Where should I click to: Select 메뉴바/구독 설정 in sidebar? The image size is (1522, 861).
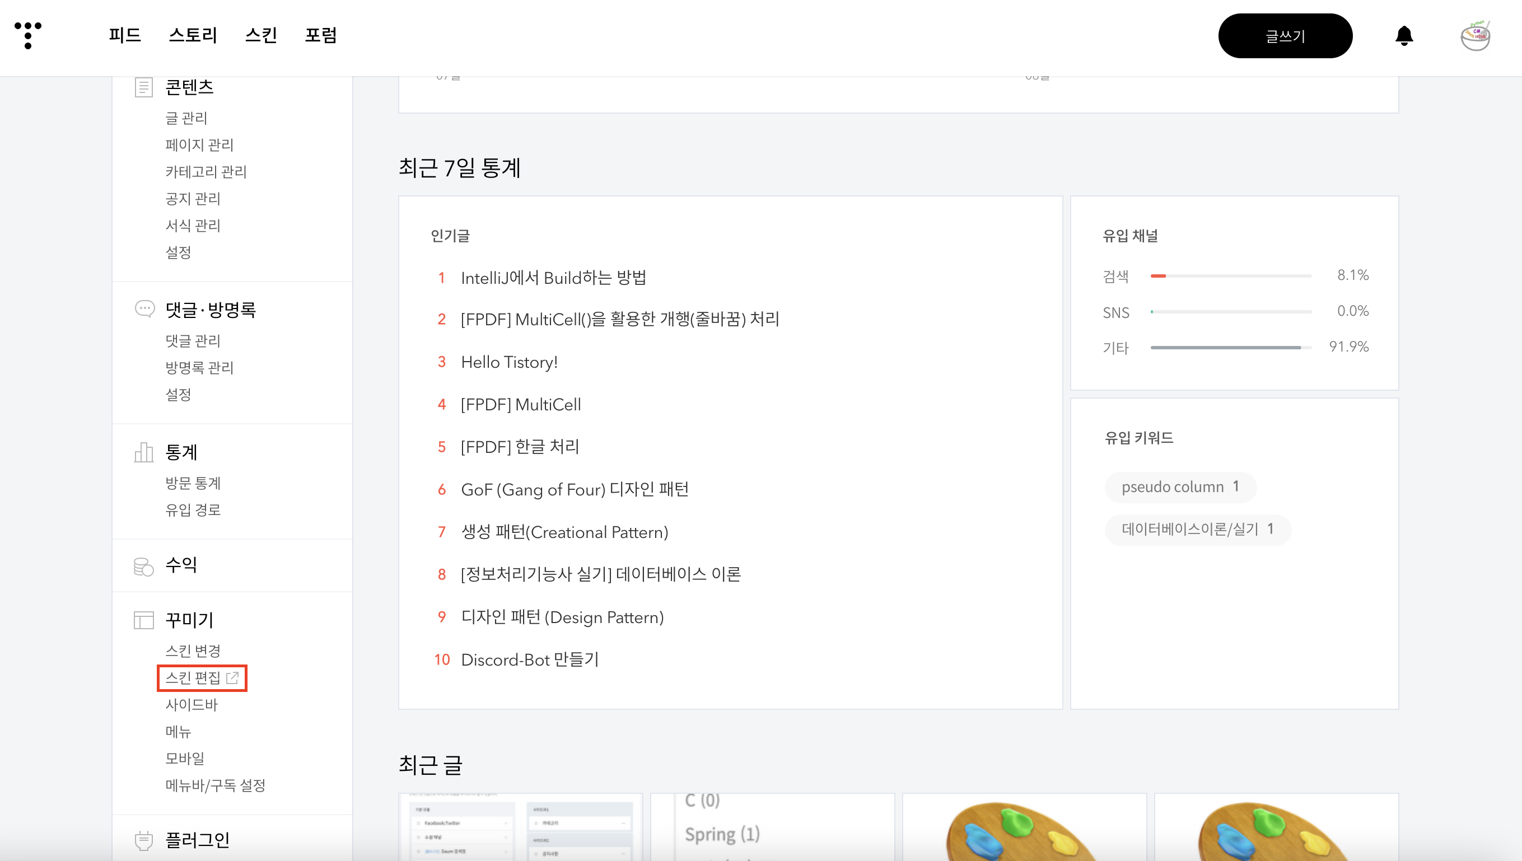click(216, 785)
